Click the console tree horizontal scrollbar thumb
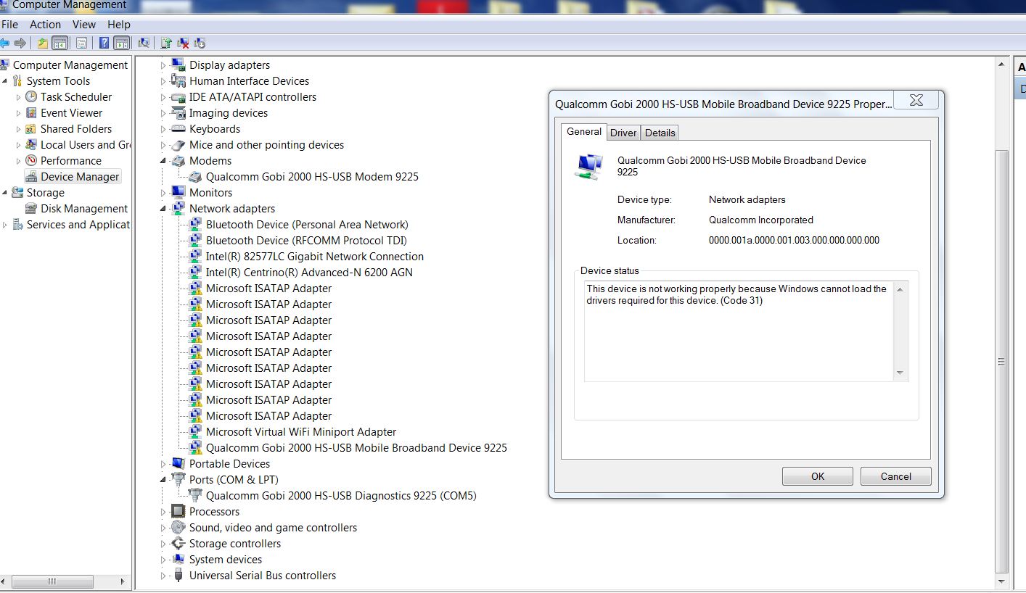Screen dimensions: 1026x593 [52, 581]
